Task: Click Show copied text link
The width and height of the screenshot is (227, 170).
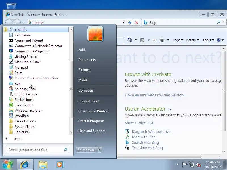Action: [x=139, y=123]
